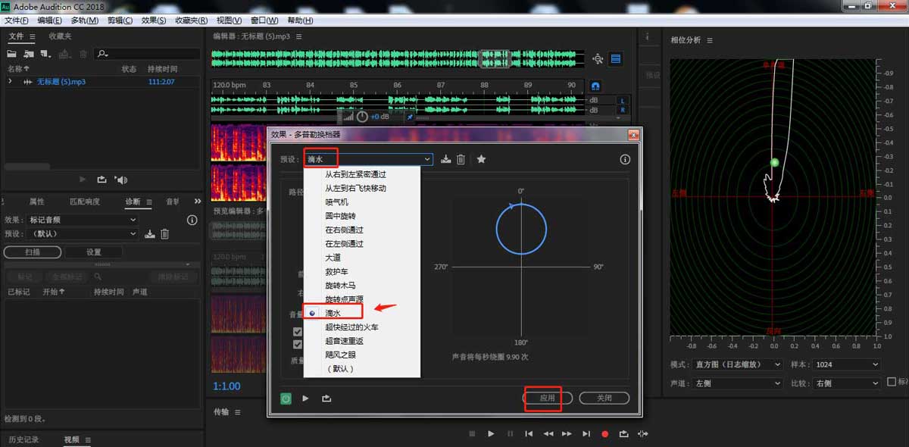Image resolution: width=909 pixels, height=447 pixels.
Task: Click the save preset icon in the Doppler dialog
Action: pos(445,159)
